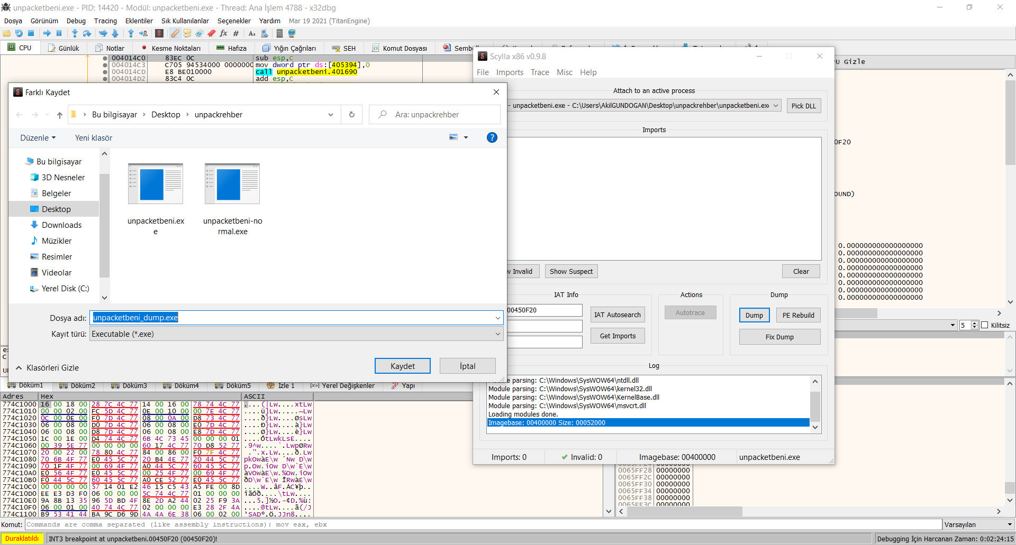Image resolution: width=1016 pixels, height=545 pixels.
Task: Switch to the Kesme Noktaları tab
Action: tap(171, 48)
